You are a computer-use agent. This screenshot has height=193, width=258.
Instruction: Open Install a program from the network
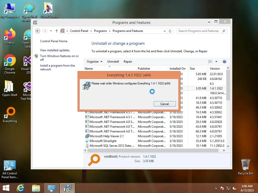(57, 67)
